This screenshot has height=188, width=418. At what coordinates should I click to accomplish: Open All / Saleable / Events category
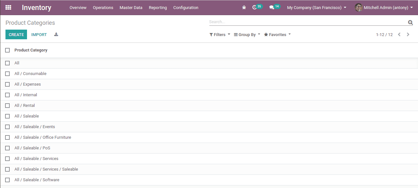(209, 127)
